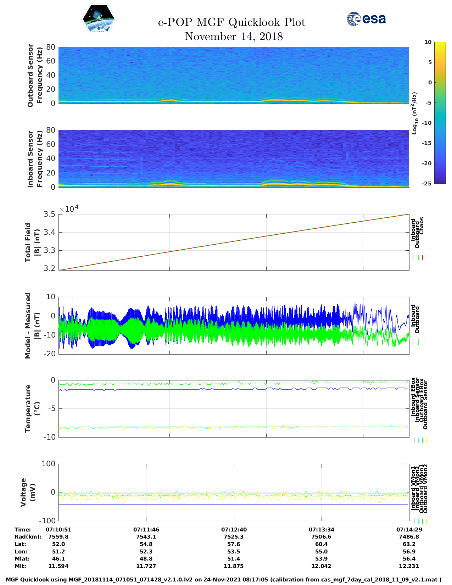Screen dimensions: 452x585
Task: Click the e-POP MGF Quicklook Plot title
Action: pos(231,22)
